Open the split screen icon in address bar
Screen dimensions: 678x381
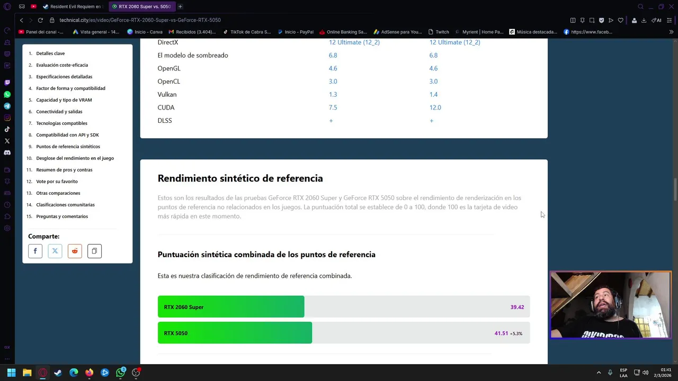click(573, 20)
